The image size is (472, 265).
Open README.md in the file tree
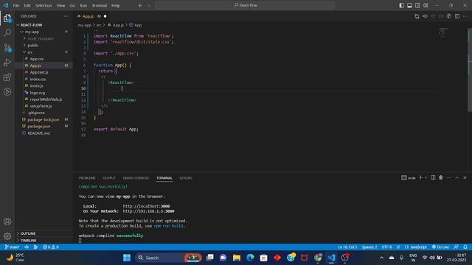[x=38, y=133]
